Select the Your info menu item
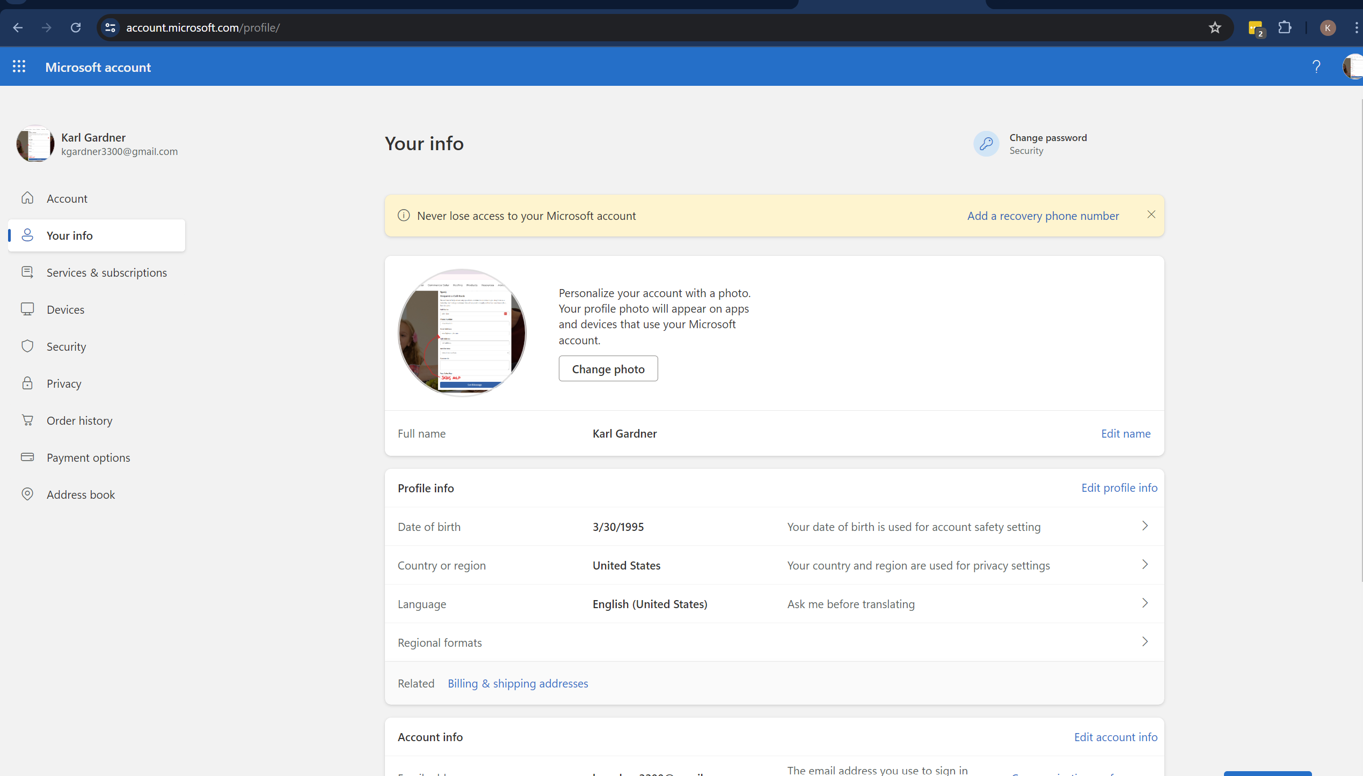 point(97,235)
